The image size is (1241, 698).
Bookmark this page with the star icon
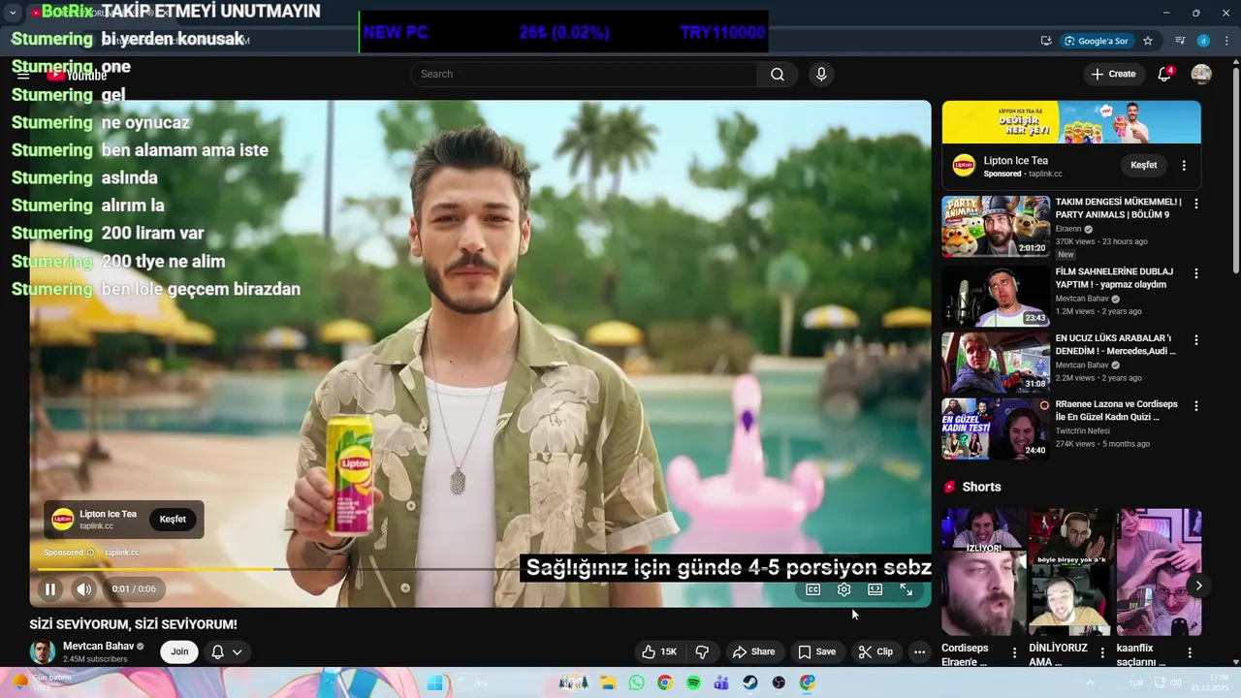click(x=1148, y=41)
